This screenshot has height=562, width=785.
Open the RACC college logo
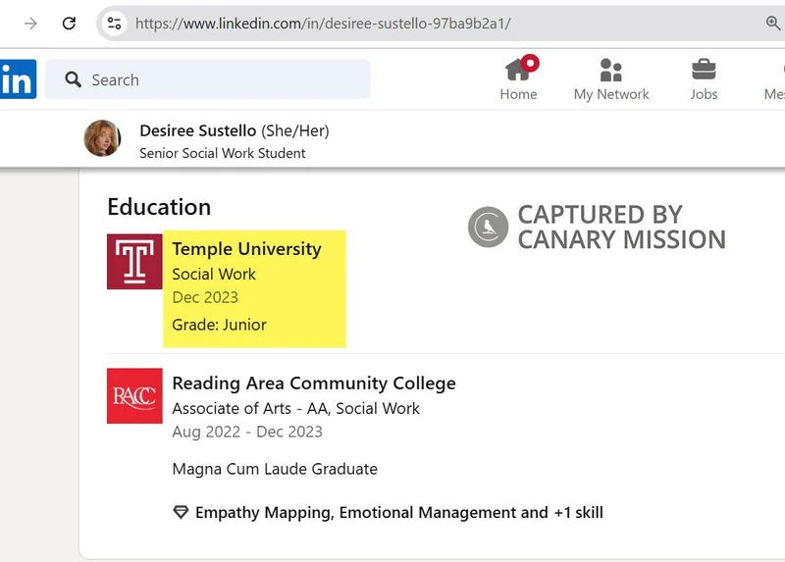click(134, 396)
